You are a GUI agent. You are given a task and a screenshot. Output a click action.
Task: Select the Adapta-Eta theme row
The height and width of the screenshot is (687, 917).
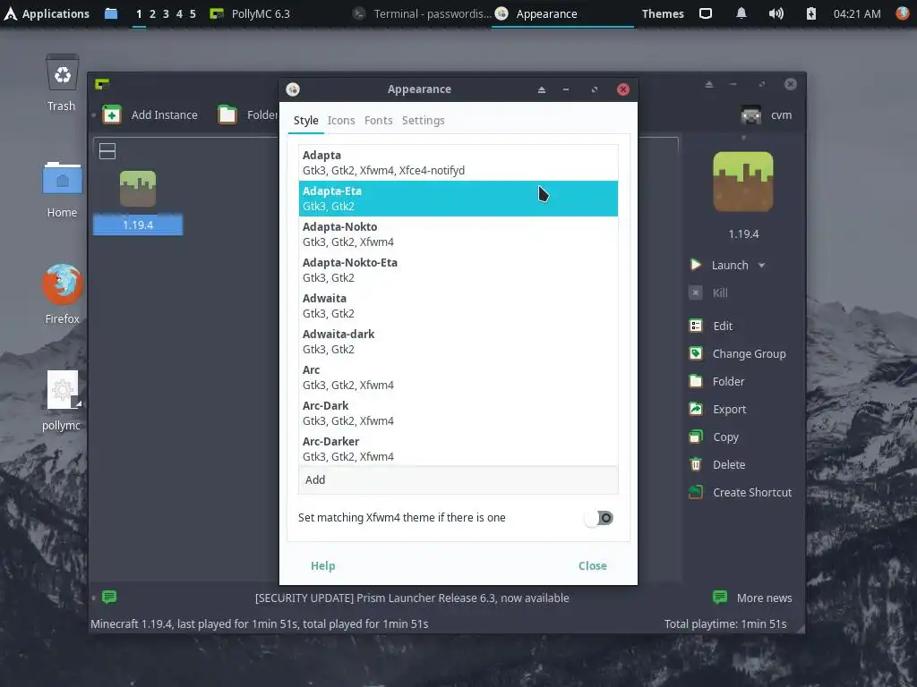pos(458,199)
